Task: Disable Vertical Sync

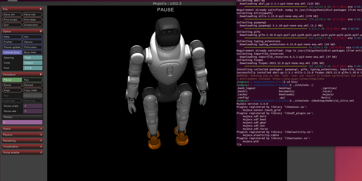Action: click(12, 52)
